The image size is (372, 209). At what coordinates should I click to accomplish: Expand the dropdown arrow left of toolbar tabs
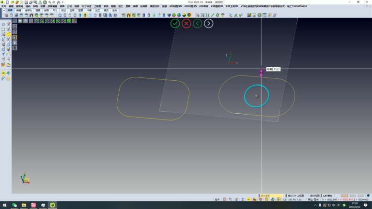point(4,11)
